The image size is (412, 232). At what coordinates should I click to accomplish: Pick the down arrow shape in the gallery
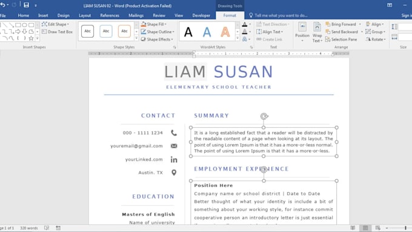[x=24, y=31]
